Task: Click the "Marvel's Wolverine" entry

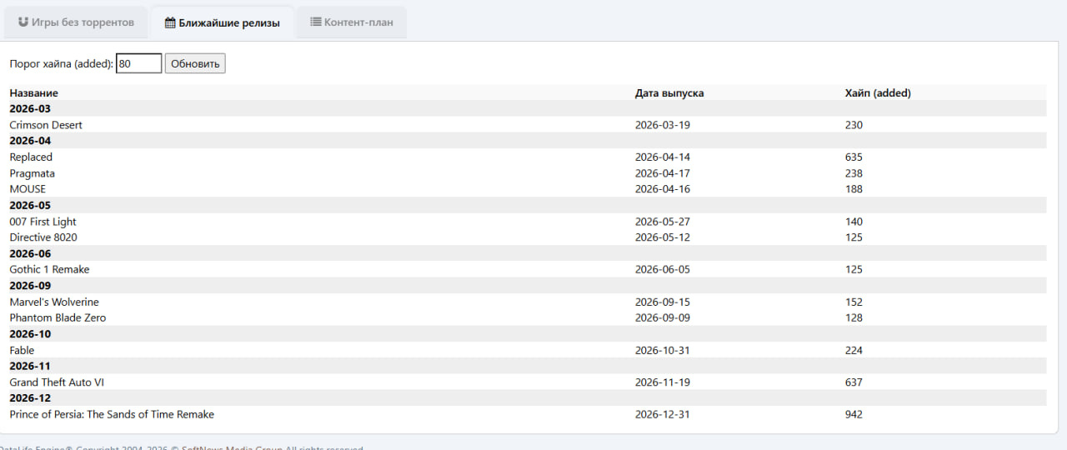Action: 54,302
